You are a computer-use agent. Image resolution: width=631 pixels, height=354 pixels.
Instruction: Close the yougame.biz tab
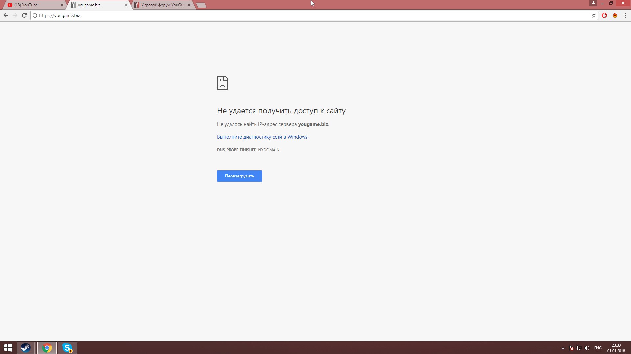coord(126,5)
